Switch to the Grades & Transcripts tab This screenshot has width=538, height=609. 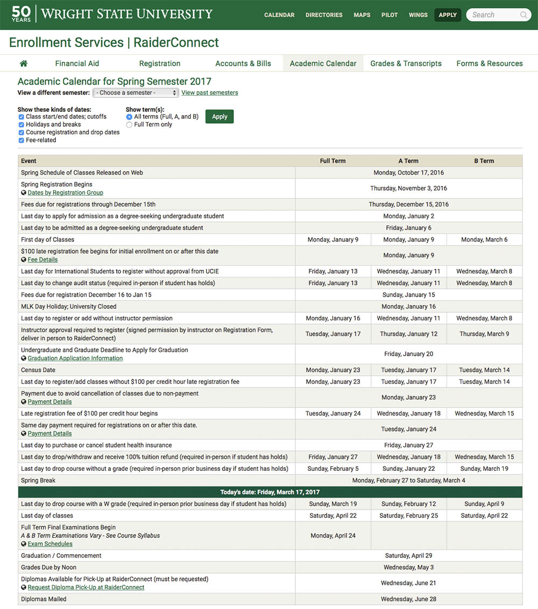point(406,63)
